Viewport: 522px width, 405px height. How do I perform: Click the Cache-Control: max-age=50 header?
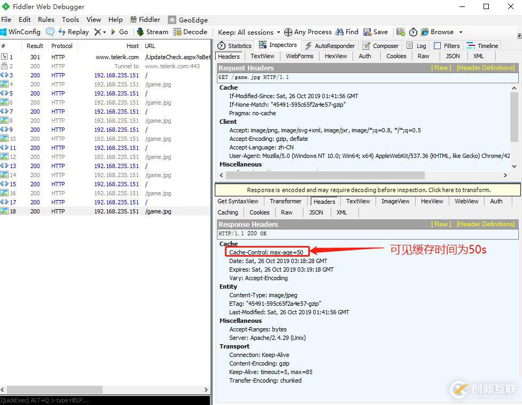pos(266,252)
